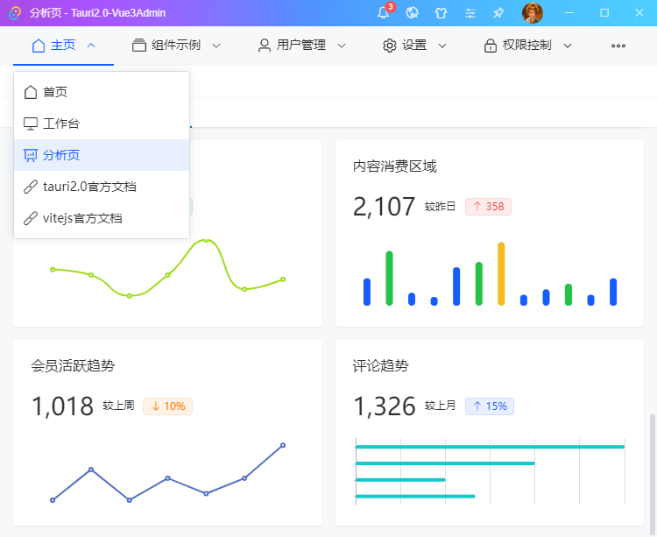Click the house icon beside 首页
This screenshot has width=657, height=537.
[x=31, y=92]
